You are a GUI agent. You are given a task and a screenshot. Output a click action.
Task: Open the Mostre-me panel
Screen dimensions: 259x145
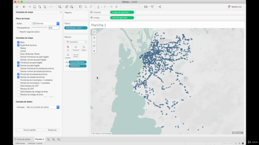(x=235, y=7)
